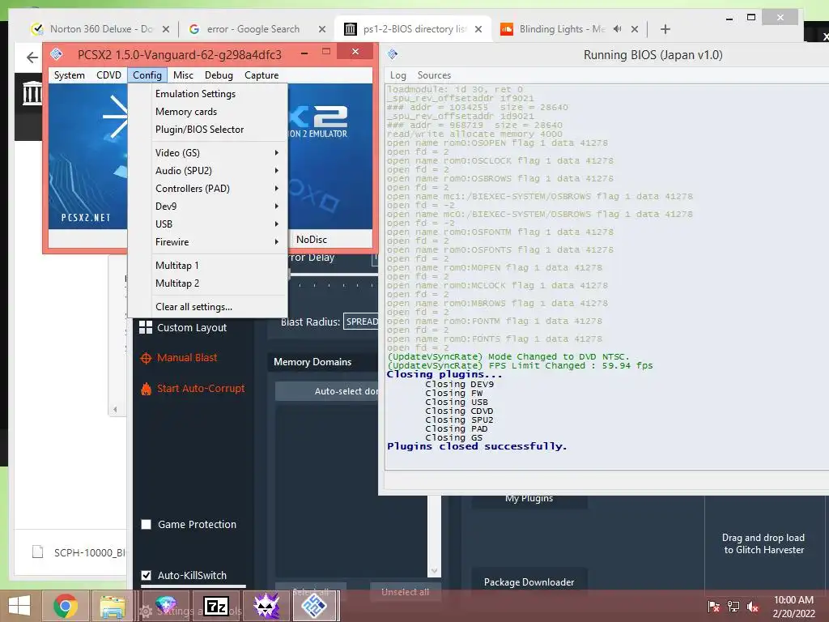
Task: Click the Action Center flag tray icon
Action: [713, 607]
